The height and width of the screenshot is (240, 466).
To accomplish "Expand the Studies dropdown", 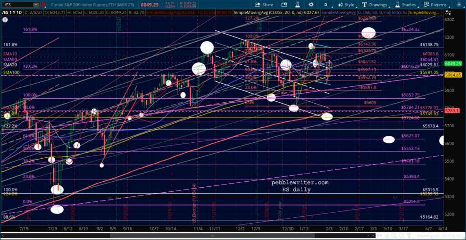I will [x=406, y=5].
